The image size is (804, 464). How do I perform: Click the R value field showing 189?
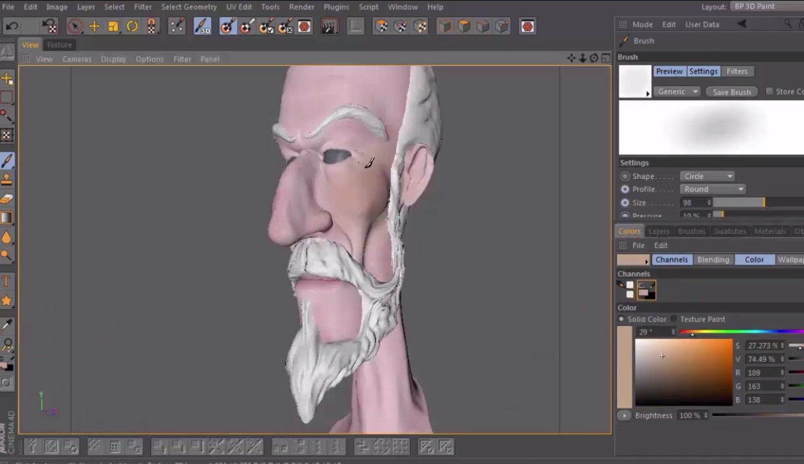click(x=765, y=373)
